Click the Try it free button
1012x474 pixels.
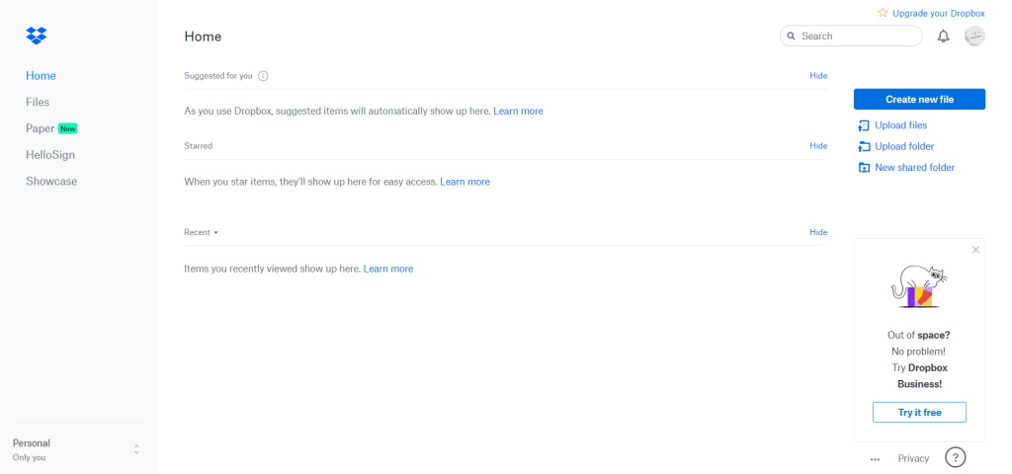pos(919,413)
